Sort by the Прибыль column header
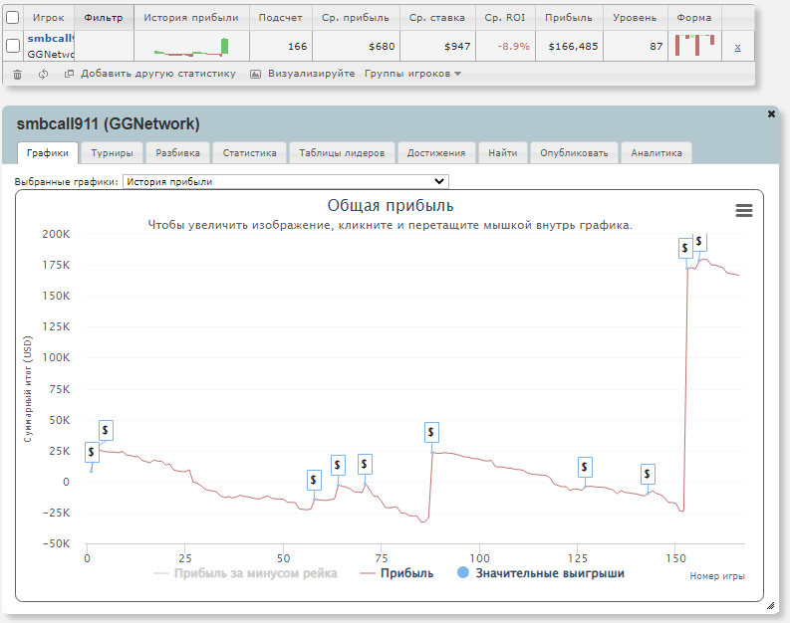The image size is (790, 623). coord(569,18)
